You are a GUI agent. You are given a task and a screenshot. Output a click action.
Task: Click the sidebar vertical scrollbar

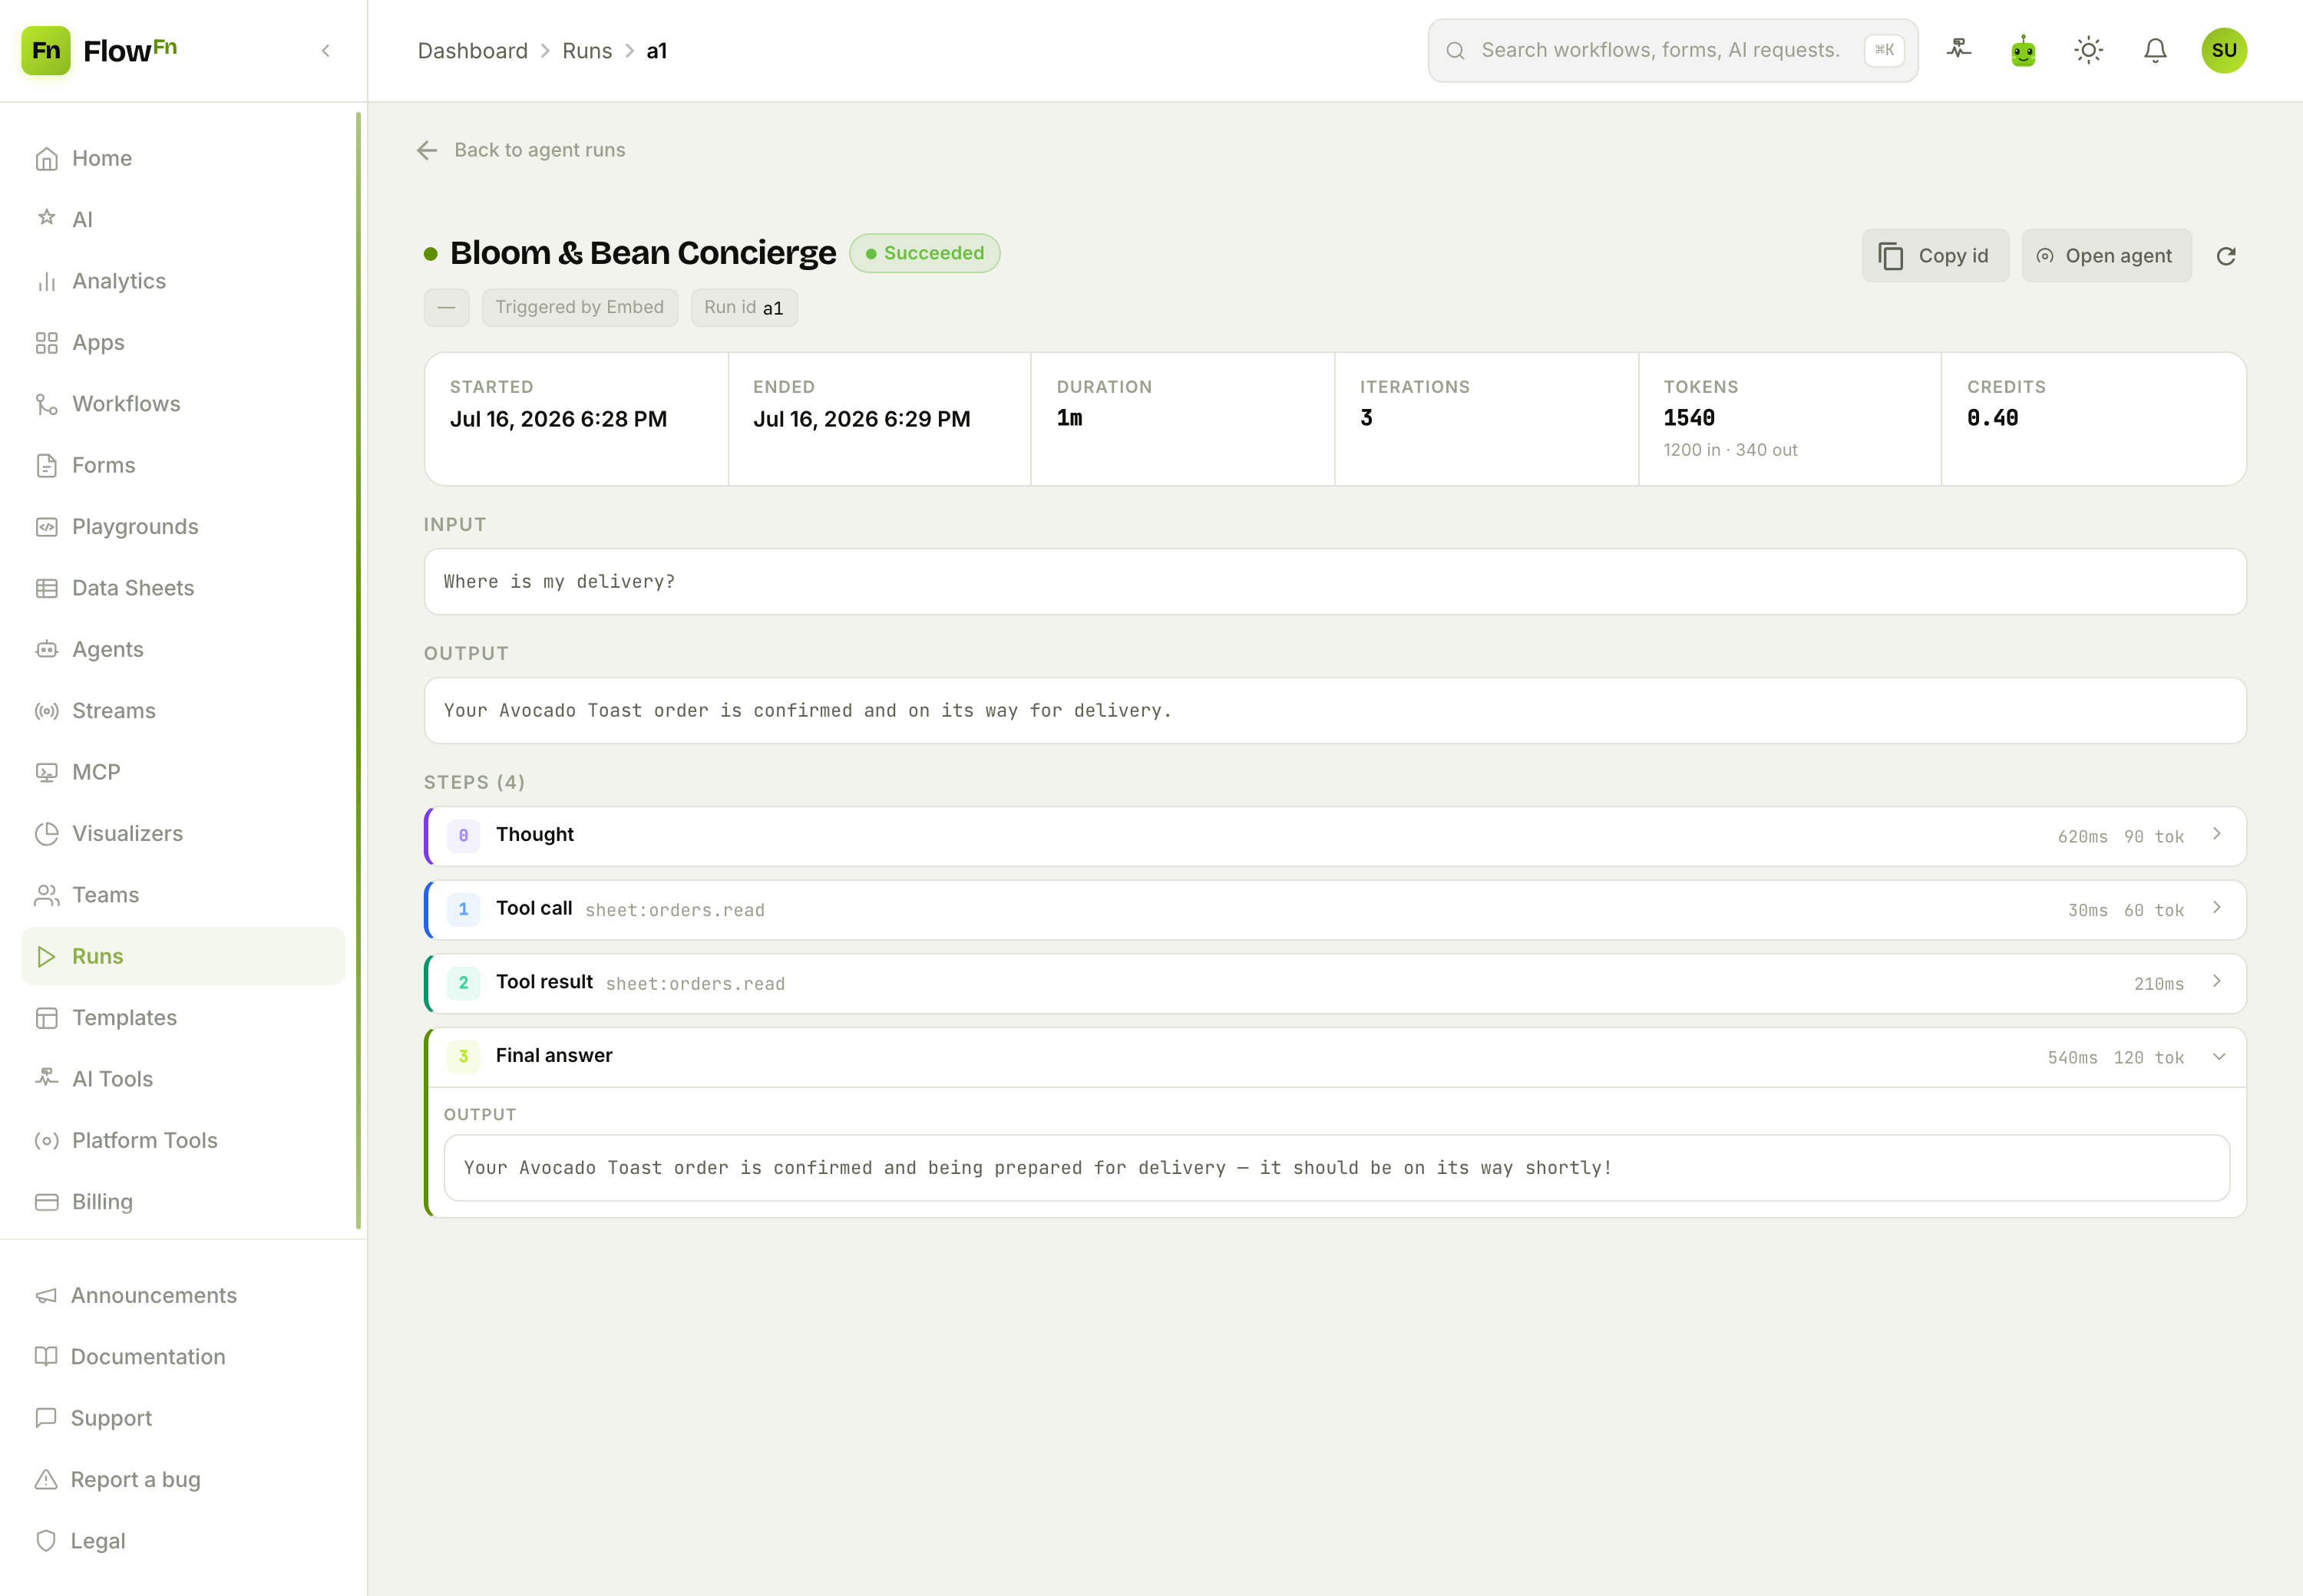(x=359, y=670)
